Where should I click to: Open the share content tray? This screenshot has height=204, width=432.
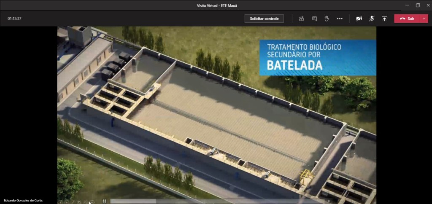point(384,19)
